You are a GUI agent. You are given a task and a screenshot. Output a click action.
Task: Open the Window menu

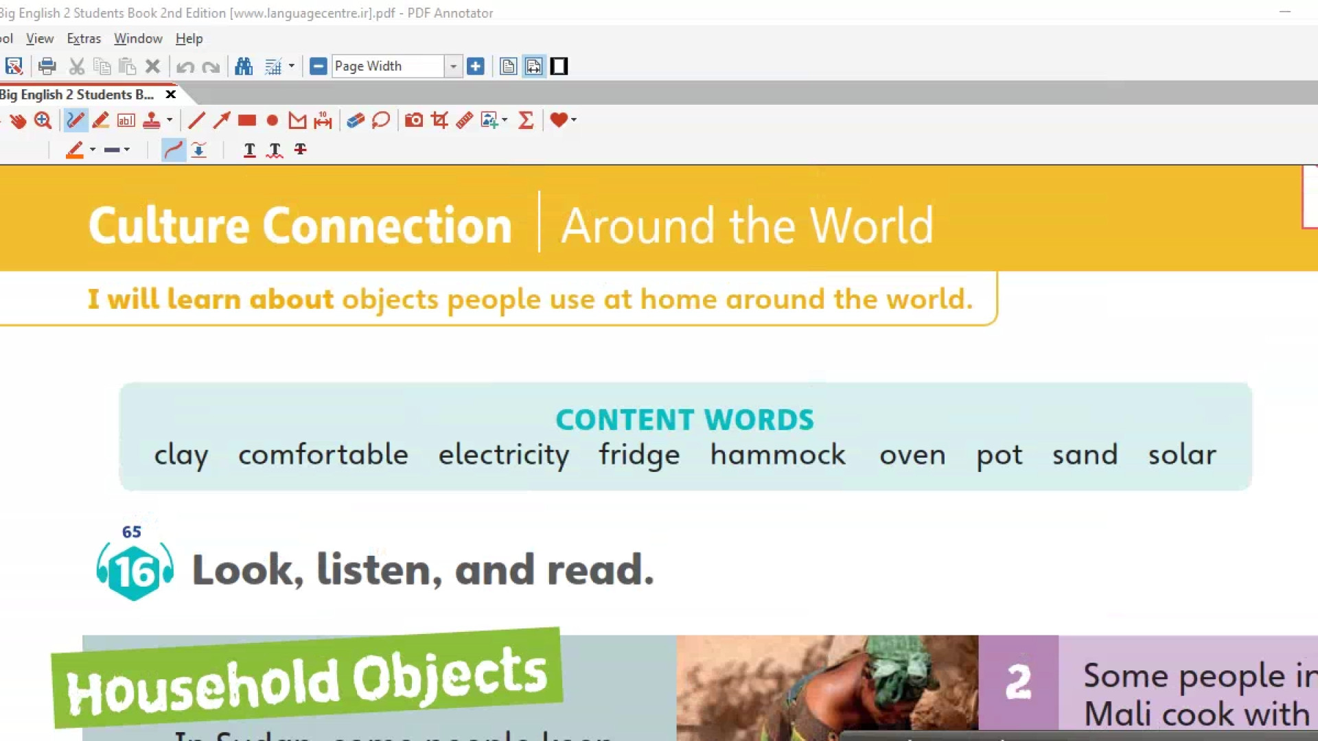pyautogui.click(x=138, y=39)
